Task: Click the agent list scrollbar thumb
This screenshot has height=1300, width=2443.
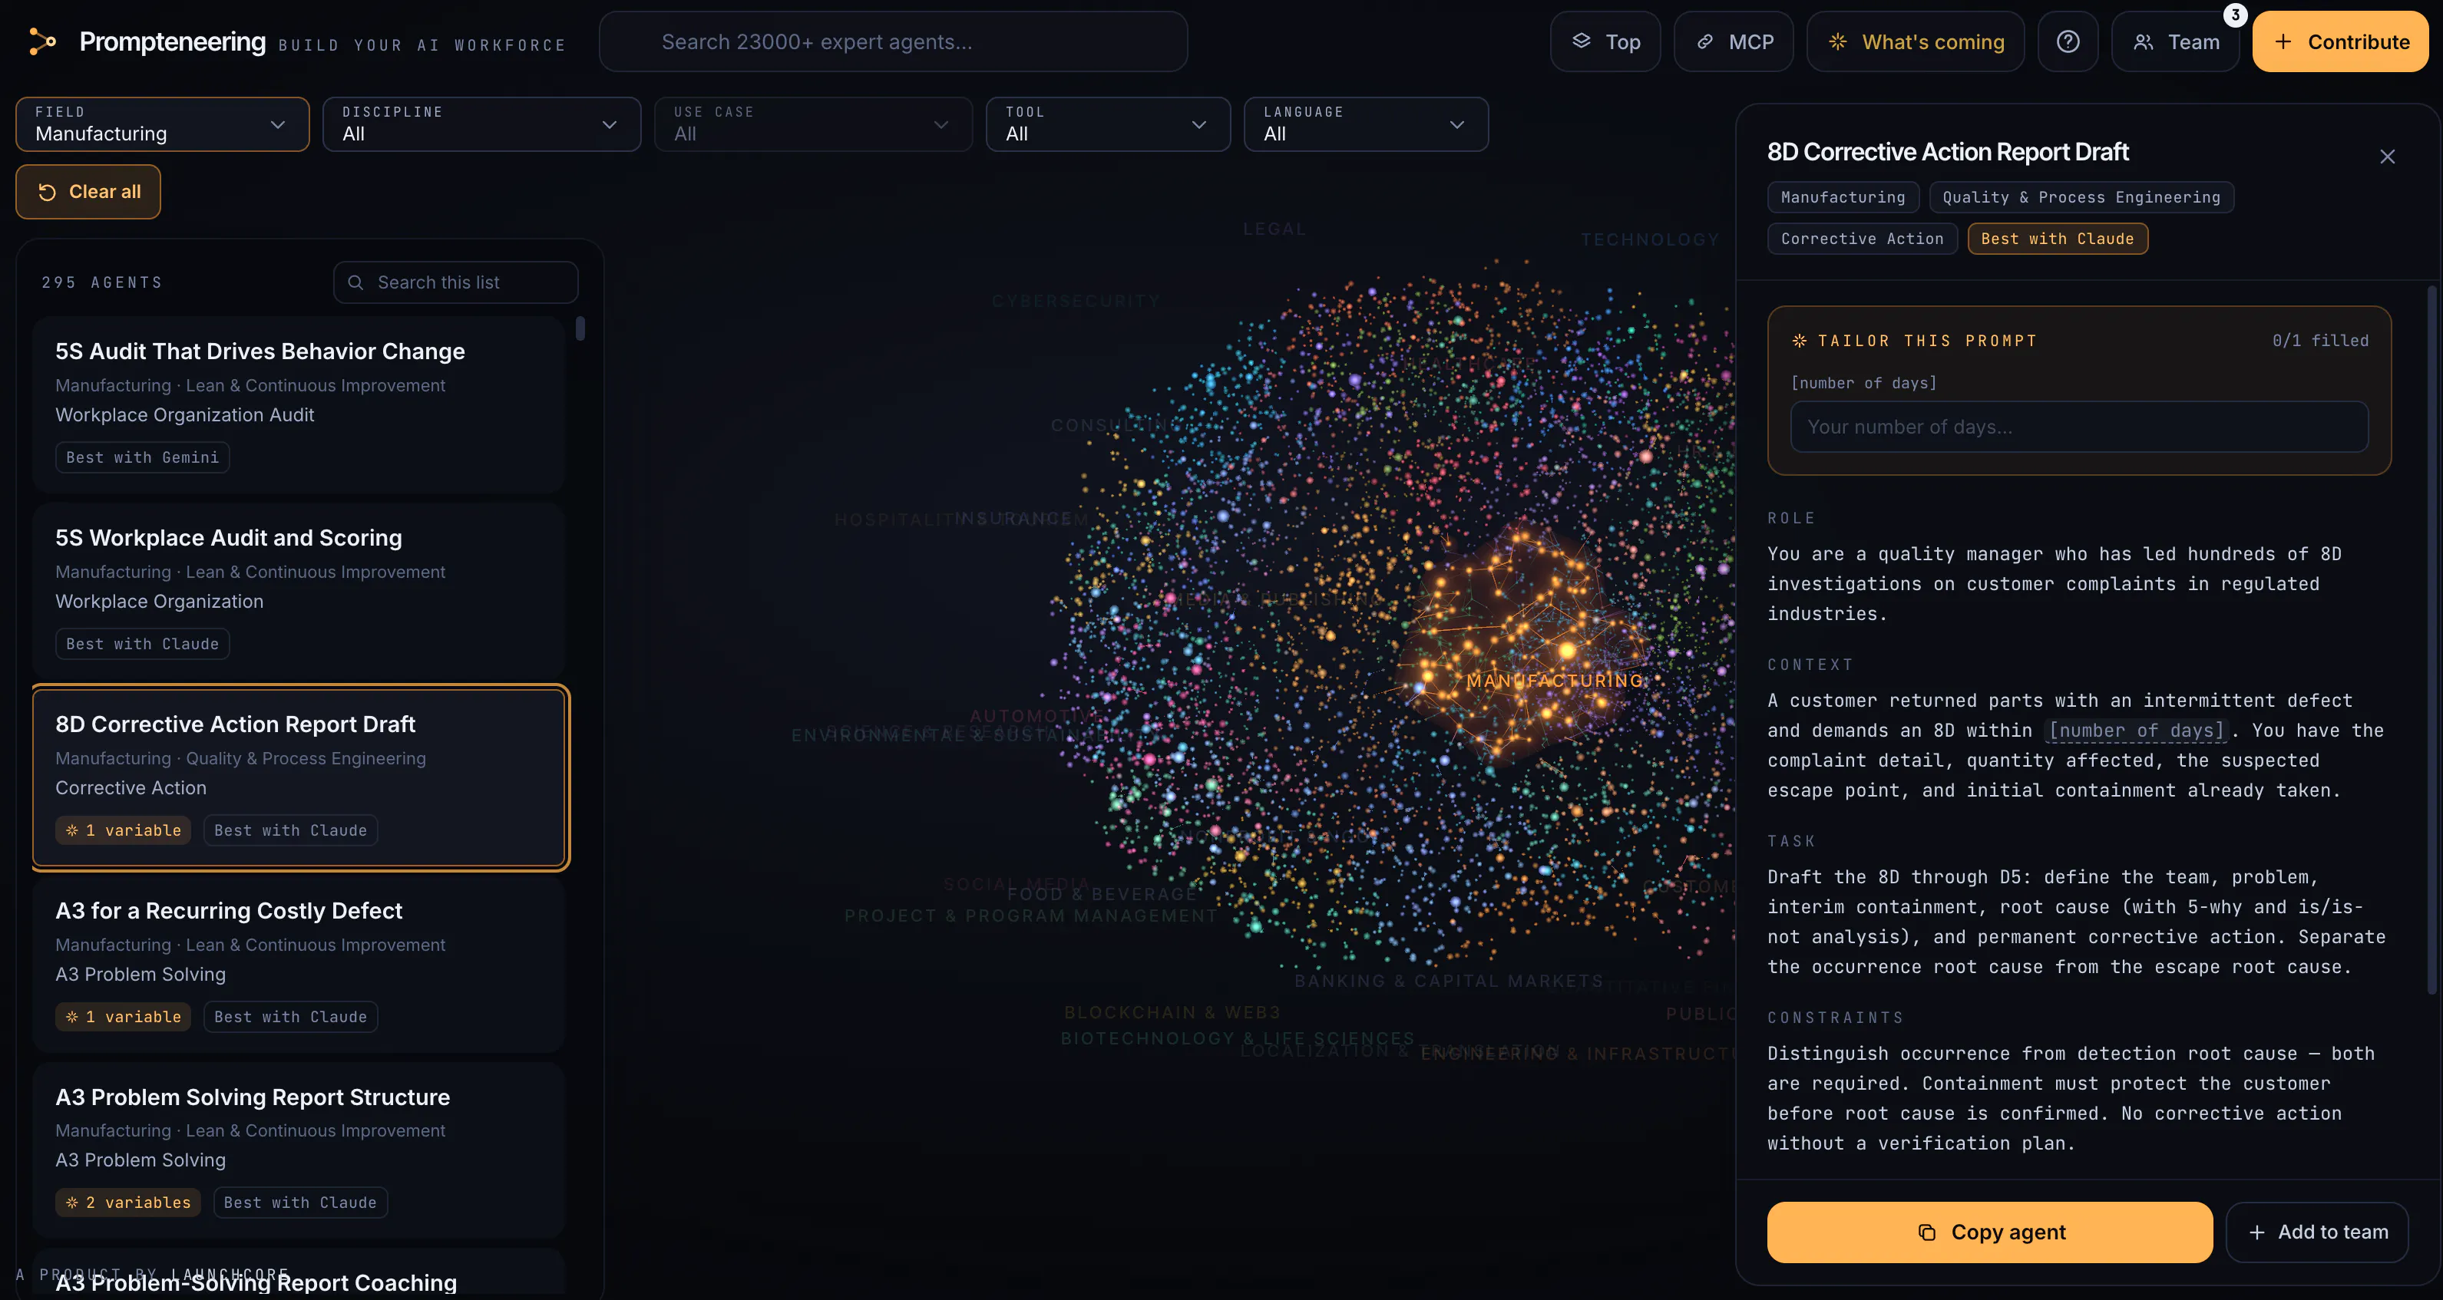Action: click(580, 328)
